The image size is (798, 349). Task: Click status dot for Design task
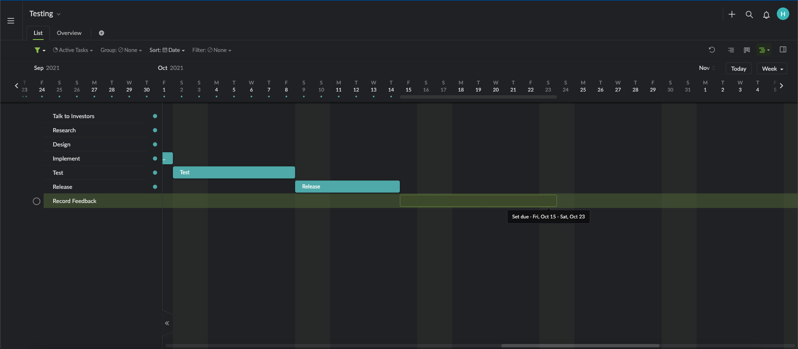point(155,144)
